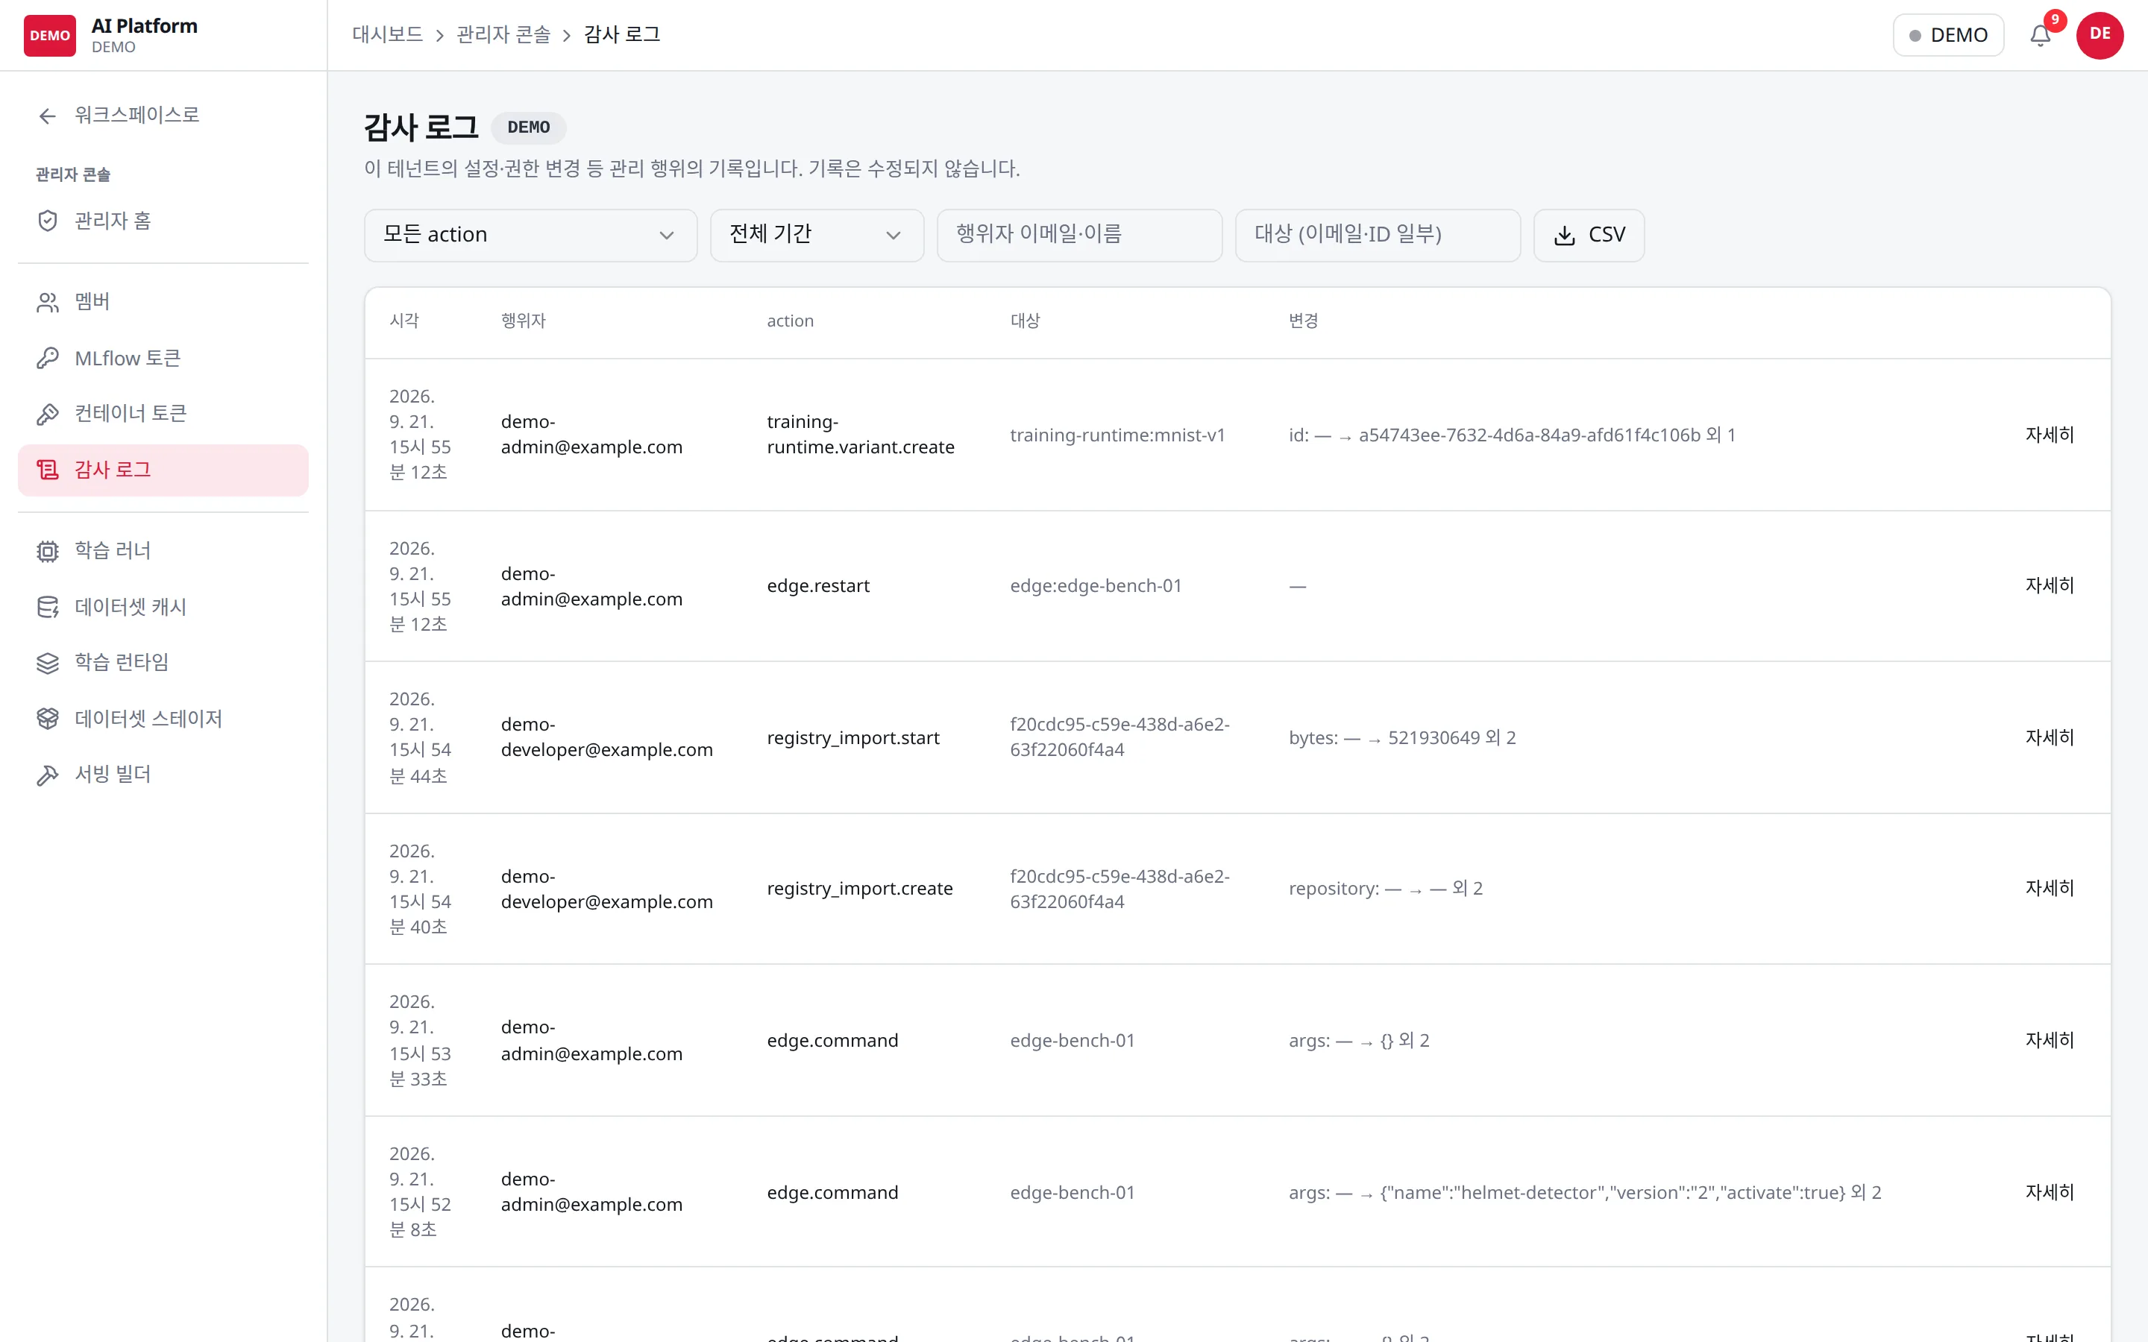The height and width of the screenshot is (1342, 2148).
Task: Click the back arrow next to 워크스페이스로
Action: [x=48, y=116]
